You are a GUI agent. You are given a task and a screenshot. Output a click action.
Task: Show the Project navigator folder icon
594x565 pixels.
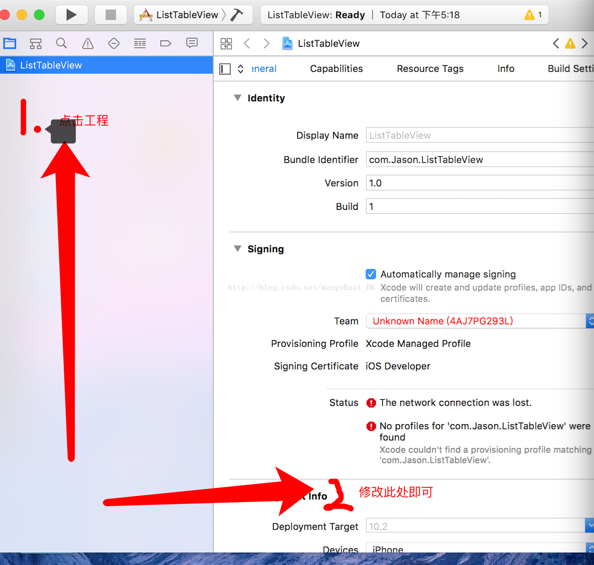(x=10, y=43)
